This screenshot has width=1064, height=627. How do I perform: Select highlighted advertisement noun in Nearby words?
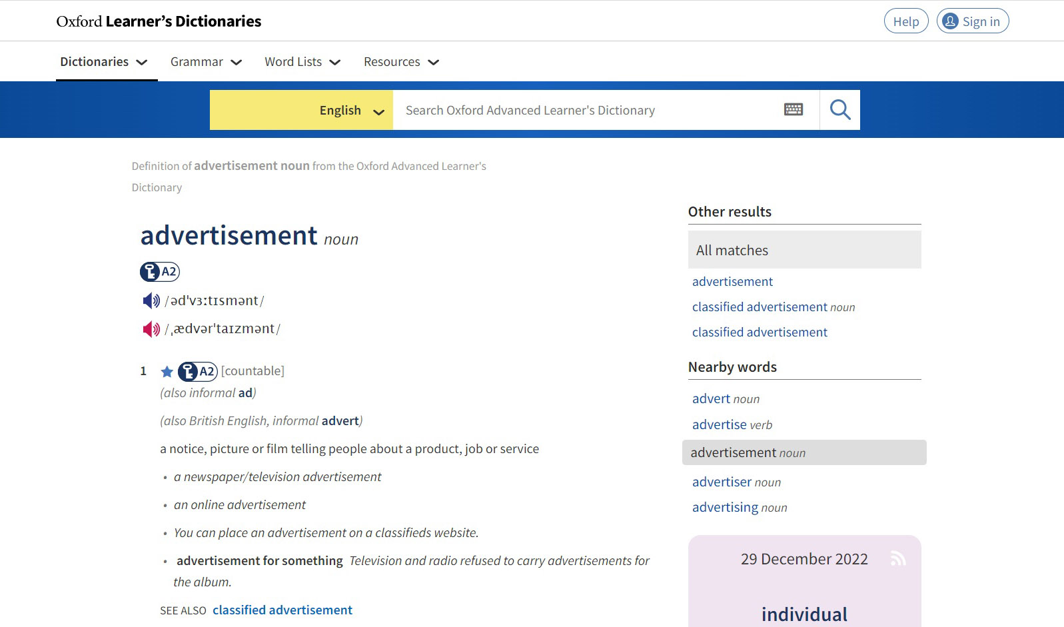point(804,452)
